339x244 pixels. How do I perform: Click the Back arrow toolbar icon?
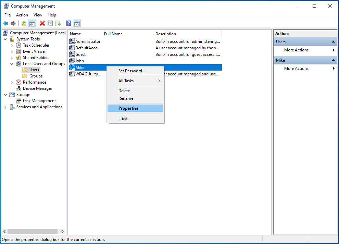click(x=5, y=23)
